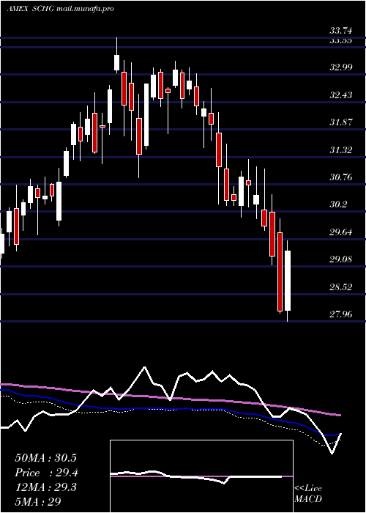This screenshot has width=366, height=513.
Task: Select the 29.64 price axis label
Action: 341,232
